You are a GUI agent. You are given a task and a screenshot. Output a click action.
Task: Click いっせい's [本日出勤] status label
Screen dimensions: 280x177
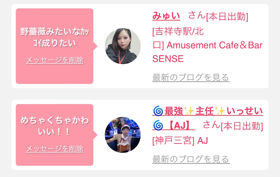point(242,126)
